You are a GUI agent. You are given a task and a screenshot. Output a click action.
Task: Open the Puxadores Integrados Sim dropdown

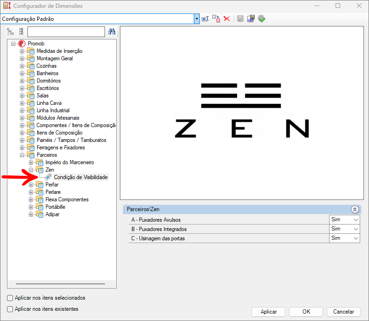[x=356, y=229]
